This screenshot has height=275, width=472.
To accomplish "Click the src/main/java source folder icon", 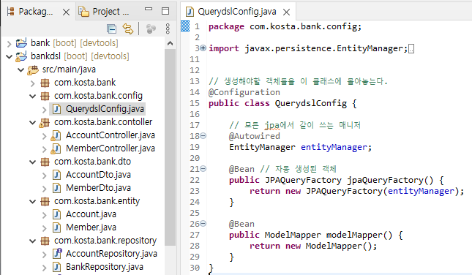I will (x=33, y=69).
